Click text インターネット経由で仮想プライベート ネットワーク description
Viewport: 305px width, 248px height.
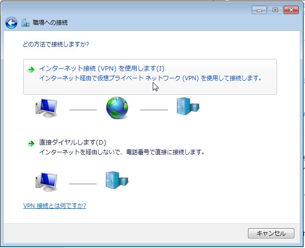pyautogui.click(x=150, y=78)
